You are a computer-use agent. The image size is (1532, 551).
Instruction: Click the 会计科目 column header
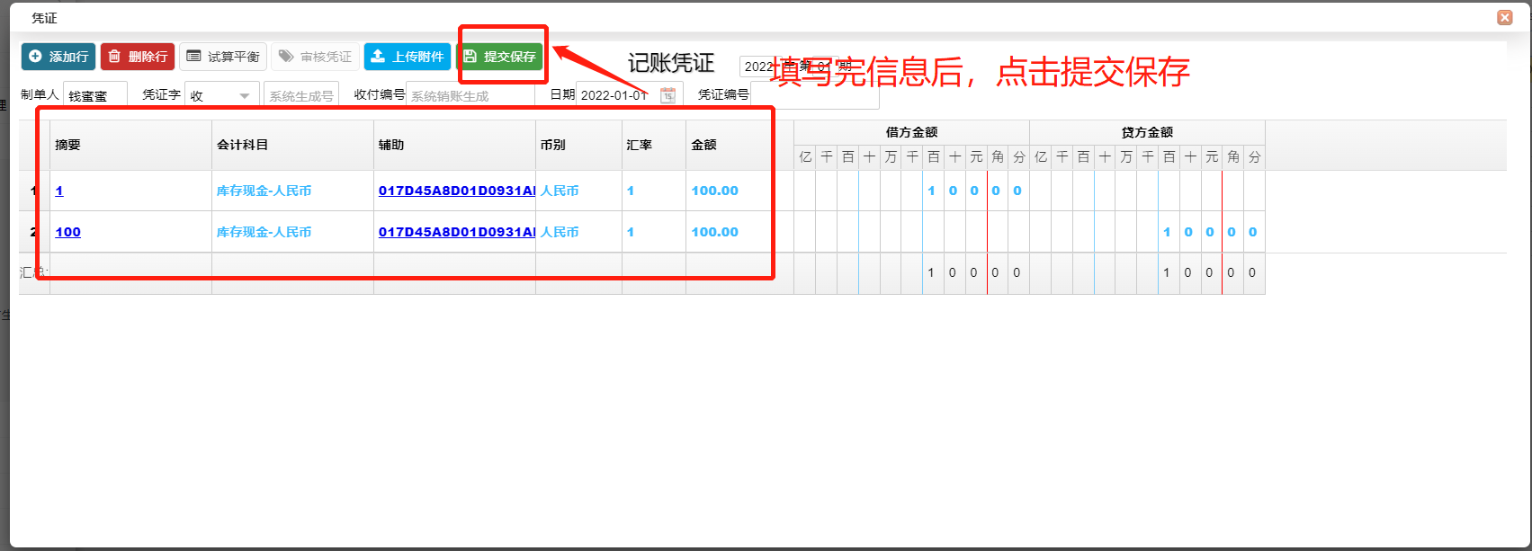[242, 145]
